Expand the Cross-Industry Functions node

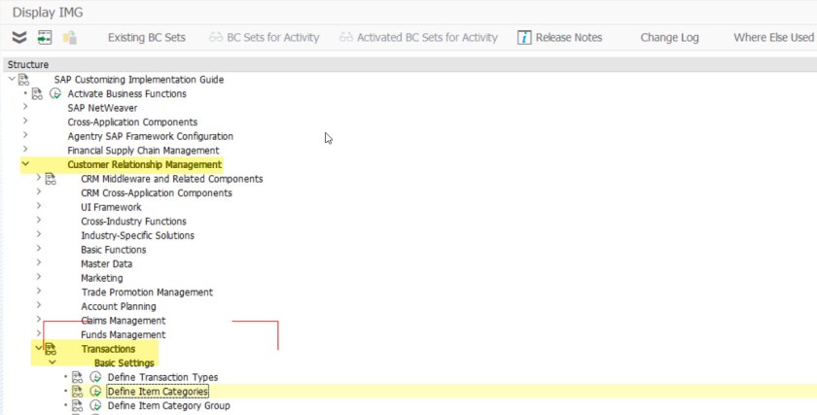coord(39,220)
